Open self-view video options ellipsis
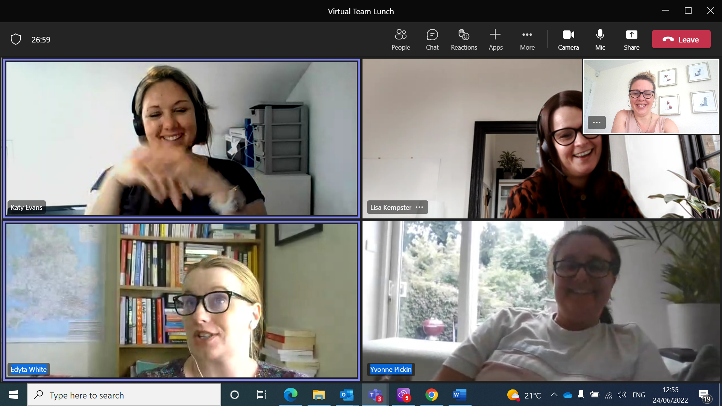Screen dimensions: 722x406 596,123
